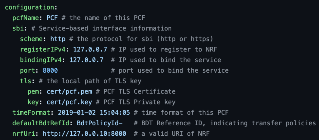Screen dimensions: 319x140
Task: Click the PCF value after pcfName
Action: (x=52, y=18)
